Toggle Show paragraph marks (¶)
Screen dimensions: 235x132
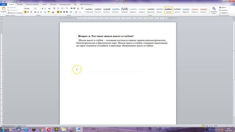tap(82, 8)
